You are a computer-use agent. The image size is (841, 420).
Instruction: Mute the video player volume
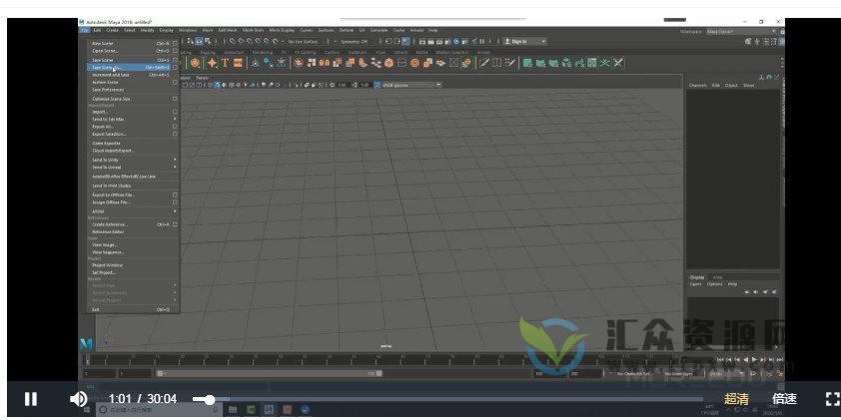[x=78, y=399]
